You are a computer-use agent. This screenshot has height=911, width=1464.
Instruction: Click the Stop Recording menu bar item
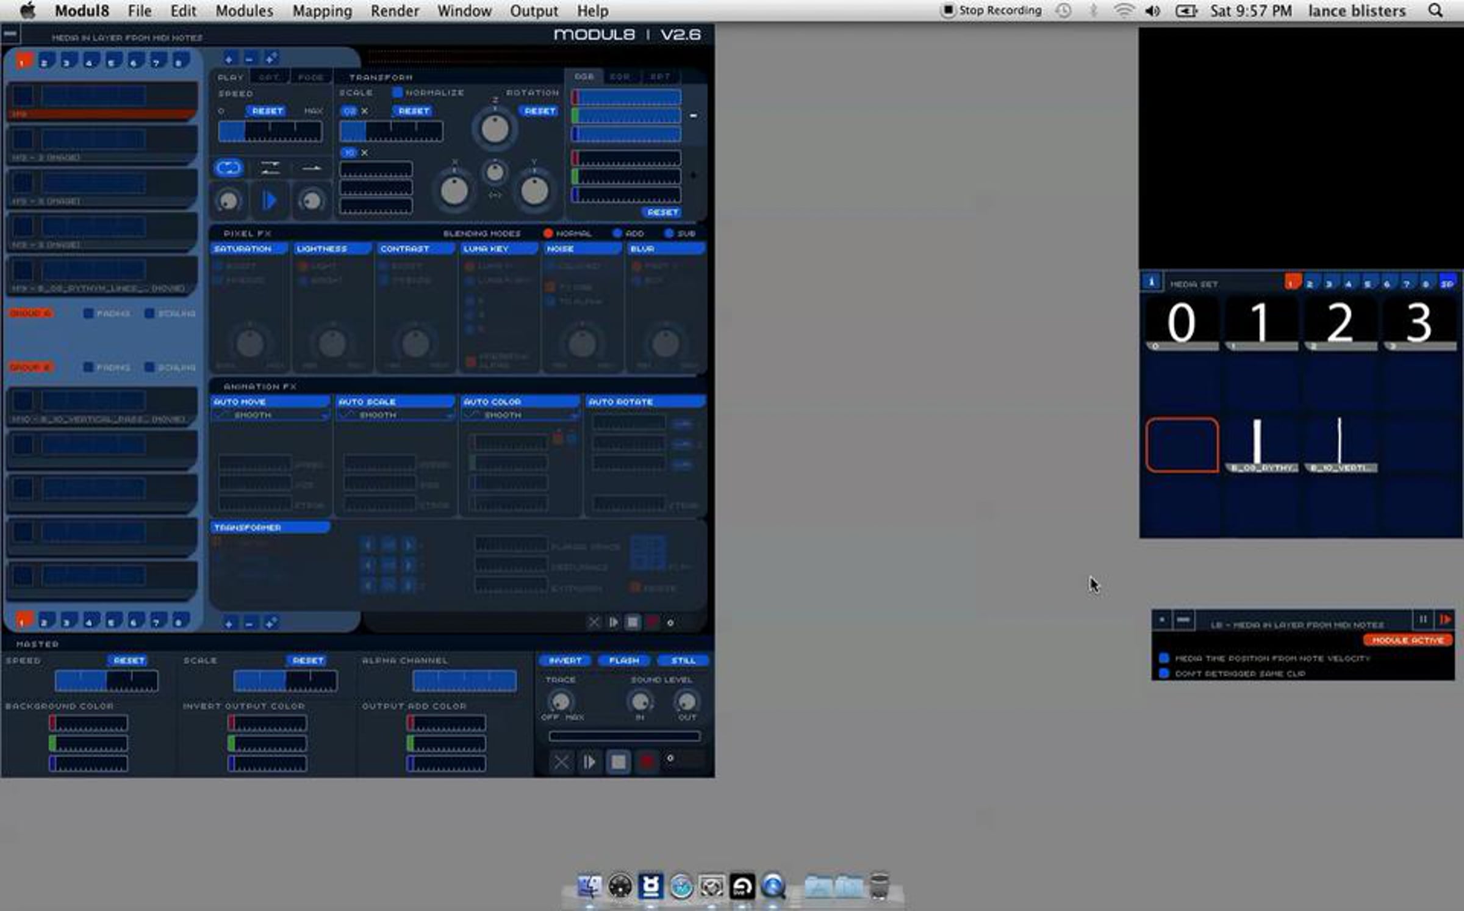click(x=991, y=10)
